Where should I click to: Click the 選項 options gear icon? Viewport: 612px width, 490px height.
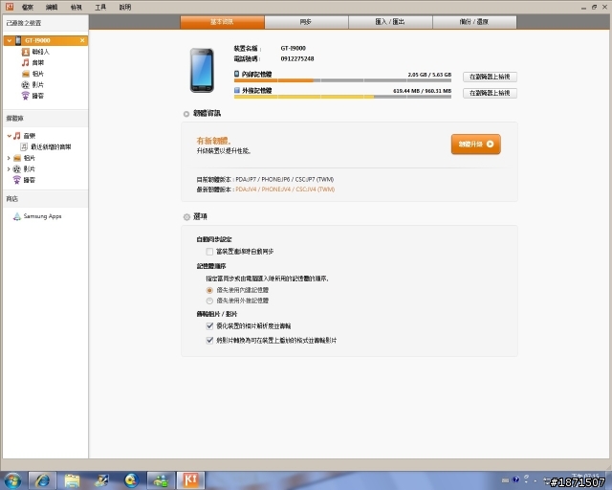186,217
